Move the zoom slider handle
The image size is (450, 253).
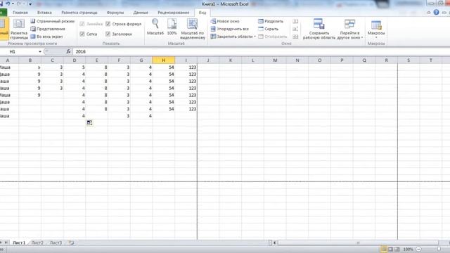pos(439,249)
